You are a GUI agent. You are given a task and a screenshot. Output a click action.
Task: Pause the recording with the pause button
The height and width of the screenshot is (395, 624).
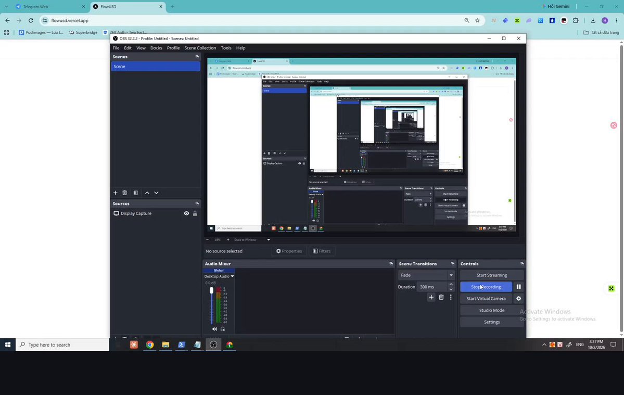coord(518,287)
